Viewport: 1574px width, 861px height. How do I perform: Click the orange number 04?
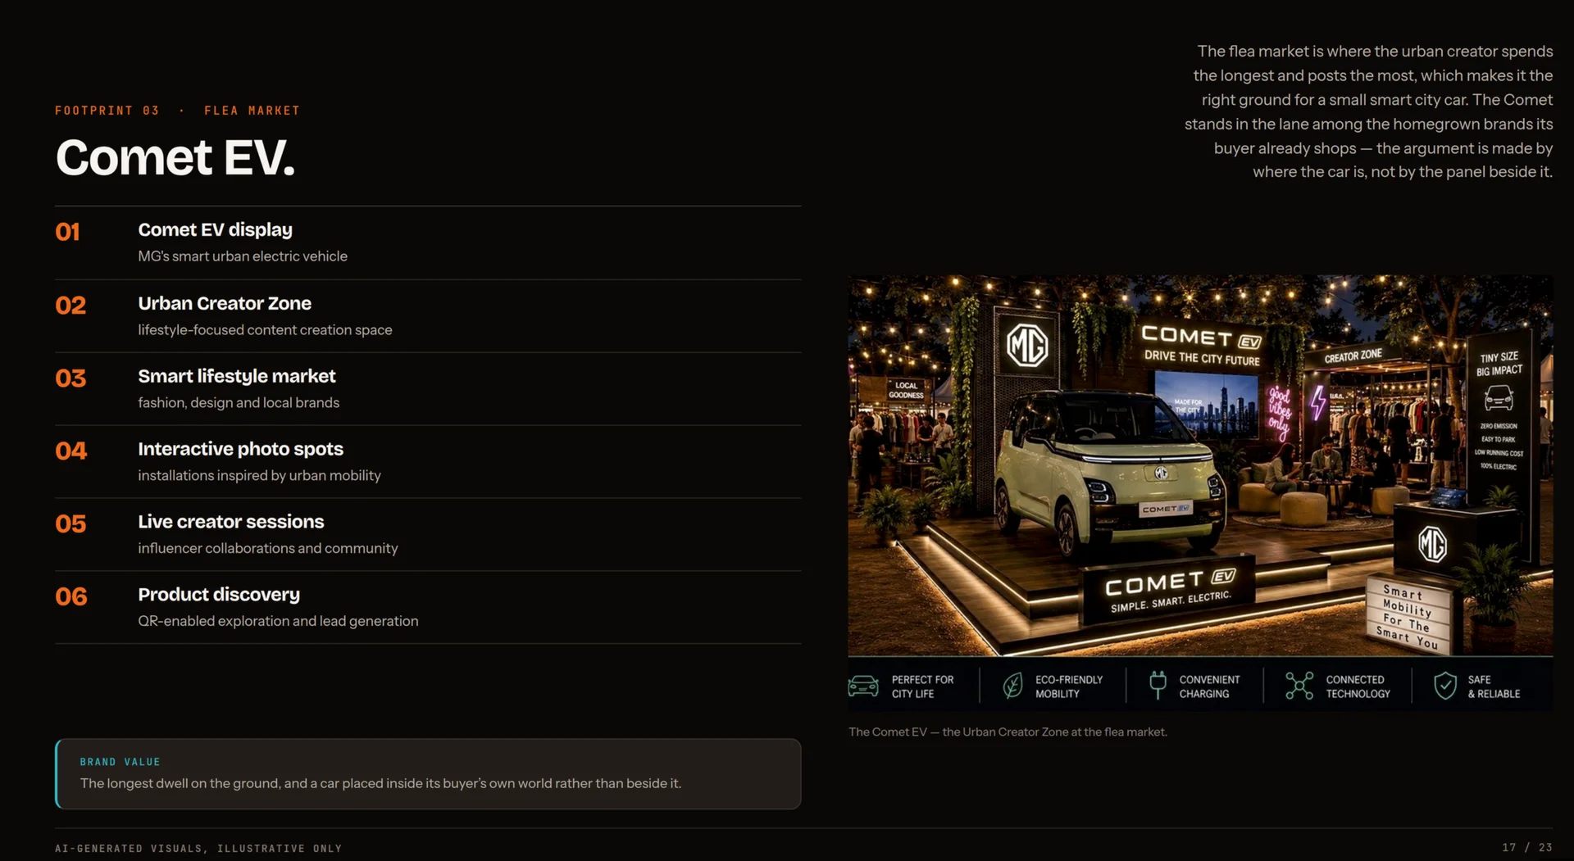[x=71, y=451]
